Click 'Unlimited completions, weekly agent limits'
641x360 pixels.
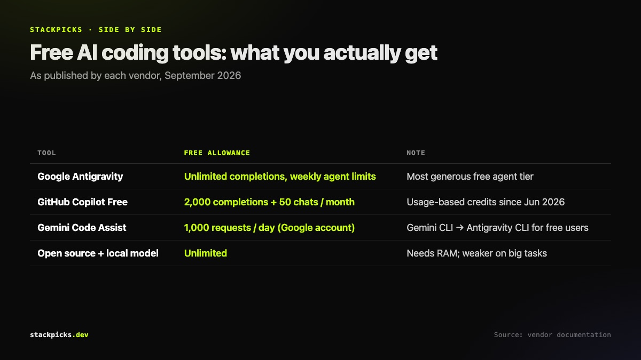point(280,177)
